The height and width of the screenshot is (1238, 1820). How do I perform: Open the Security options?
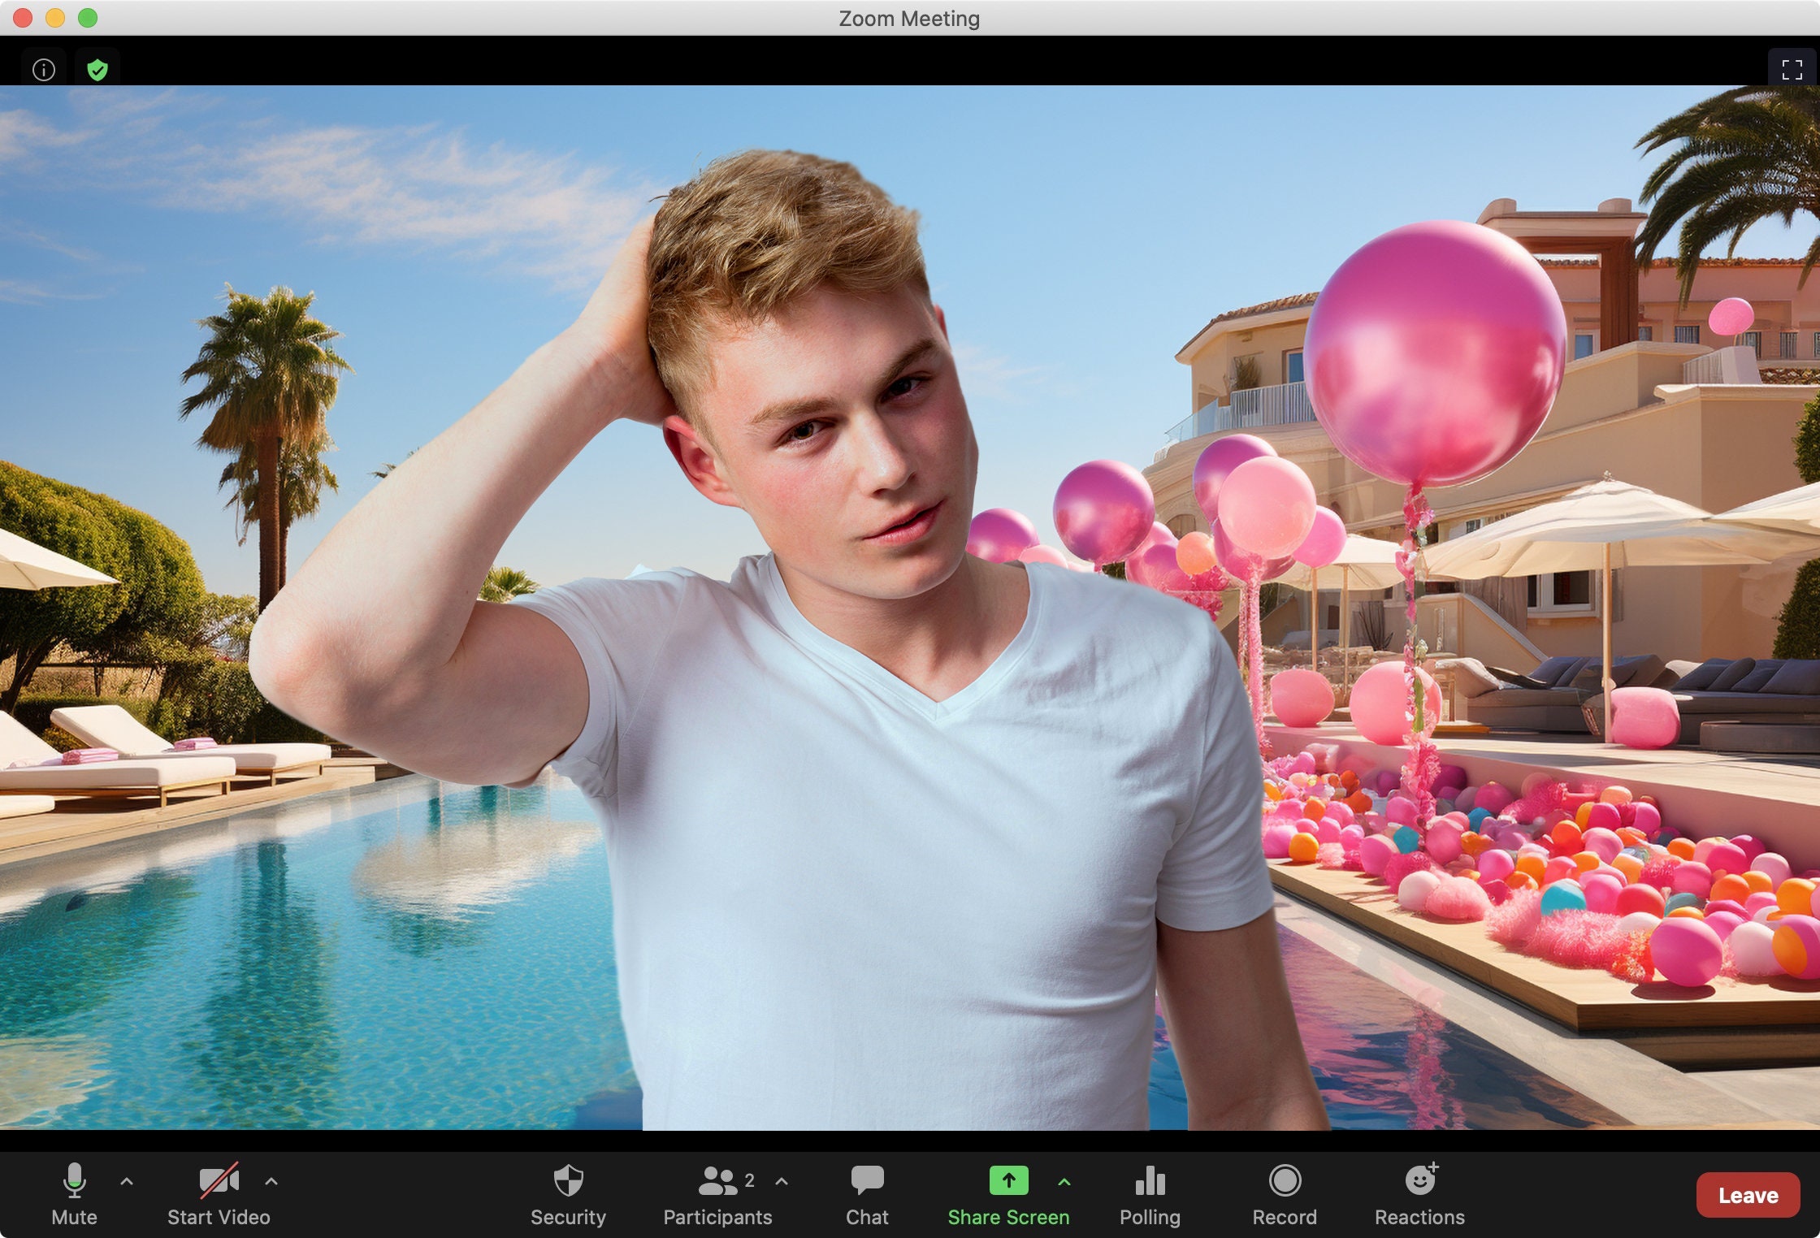568,1193
